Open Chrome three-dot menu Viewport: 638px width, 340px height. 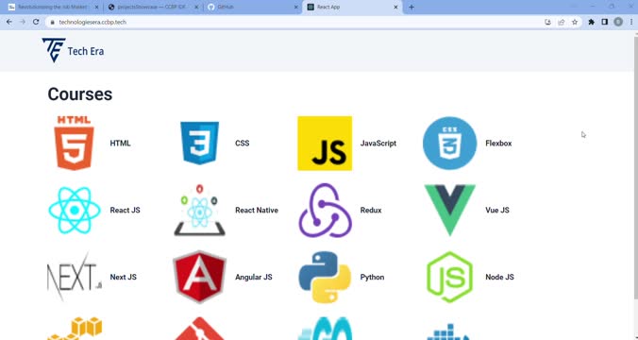[631, 22]
